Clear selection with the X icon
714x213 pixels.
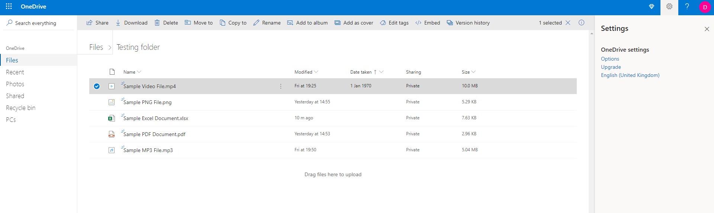(568, 23)
